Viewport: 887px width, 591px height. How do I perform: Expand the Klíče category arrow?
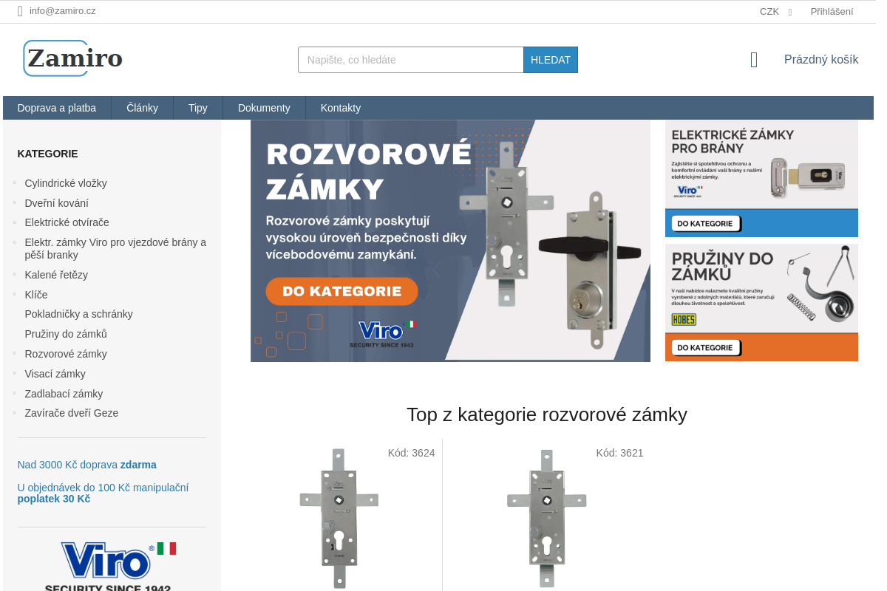(x=15, y=294)
